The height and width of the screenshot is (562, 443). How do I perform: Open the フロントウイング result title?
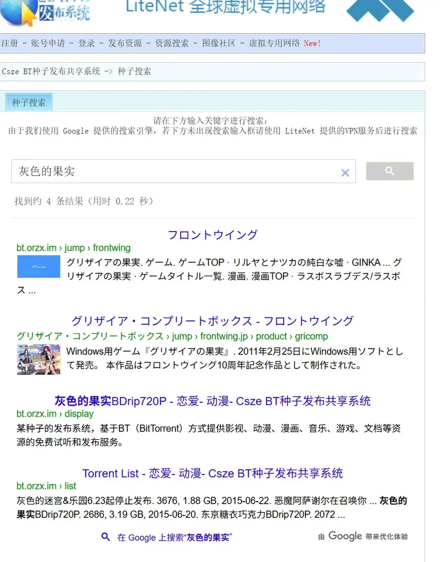212,235
